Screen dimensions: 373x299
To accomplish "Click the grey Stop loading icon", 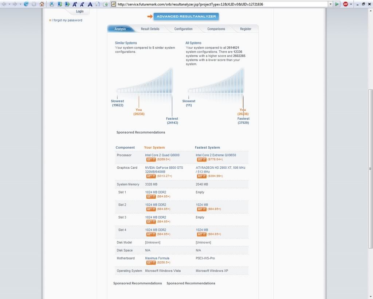I will 34,4.
